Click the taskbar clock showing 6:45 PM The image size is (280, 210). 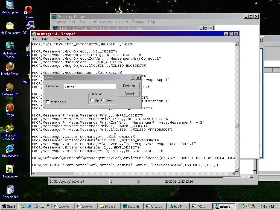point(267,206)
